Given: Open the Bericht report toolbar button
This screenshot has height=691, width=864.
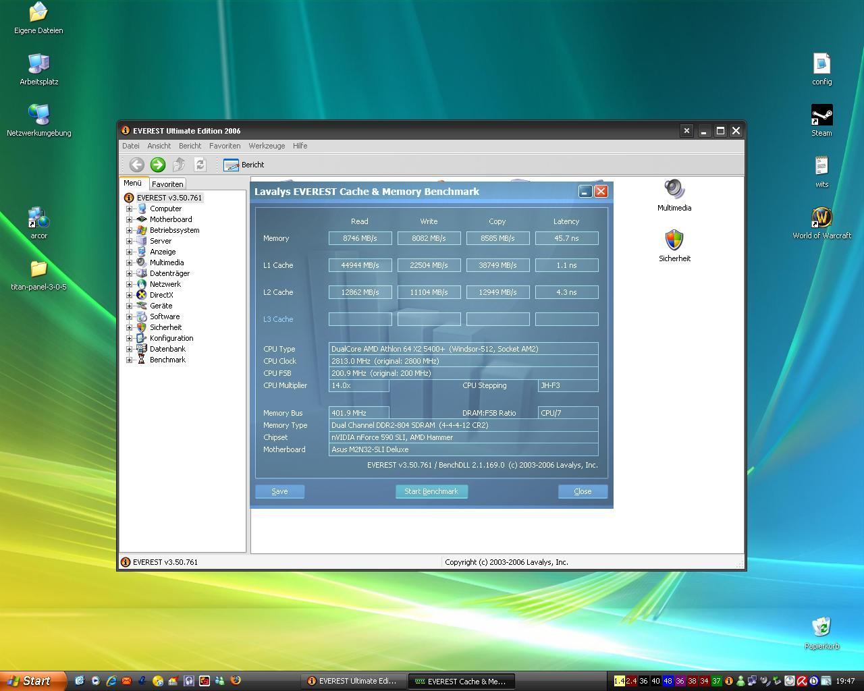Looking at the screenshot, I should click(244, 165).
